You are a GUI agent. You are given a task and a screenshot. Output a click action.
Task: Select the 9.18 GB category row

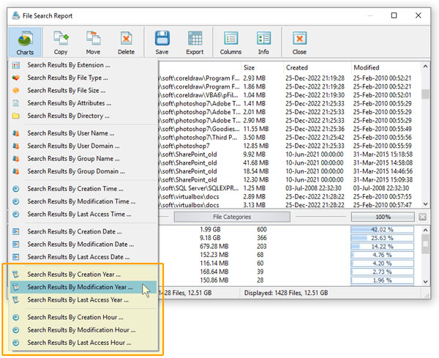coord(289,238)
